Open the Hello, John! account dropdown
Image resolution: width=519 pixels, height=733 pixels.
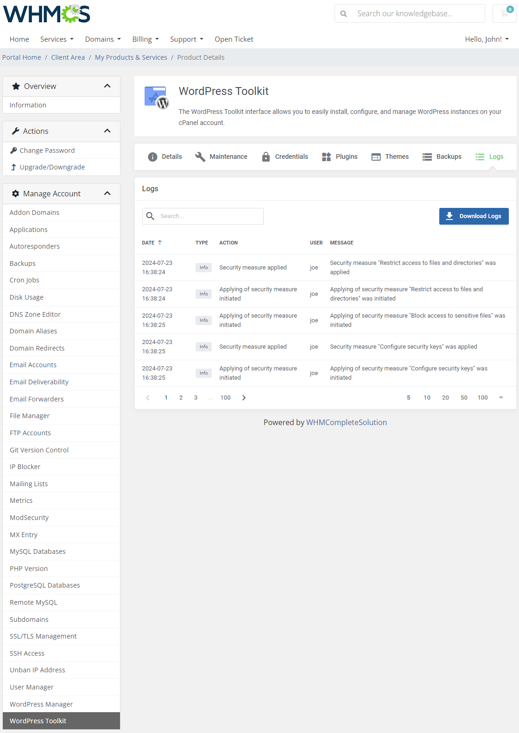[x=487, y=39]
